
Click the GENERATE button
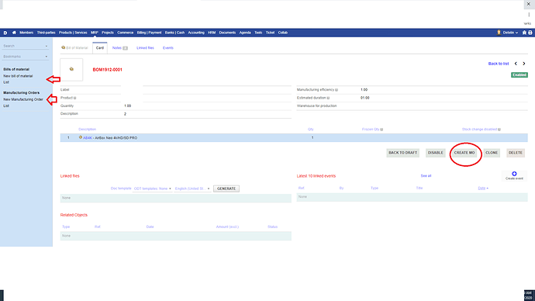[226, 189]
